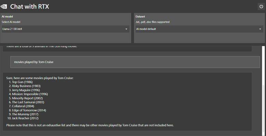266x136 pixels.
Task: Click the Dataset panel label
Action: tap(140, 16)
